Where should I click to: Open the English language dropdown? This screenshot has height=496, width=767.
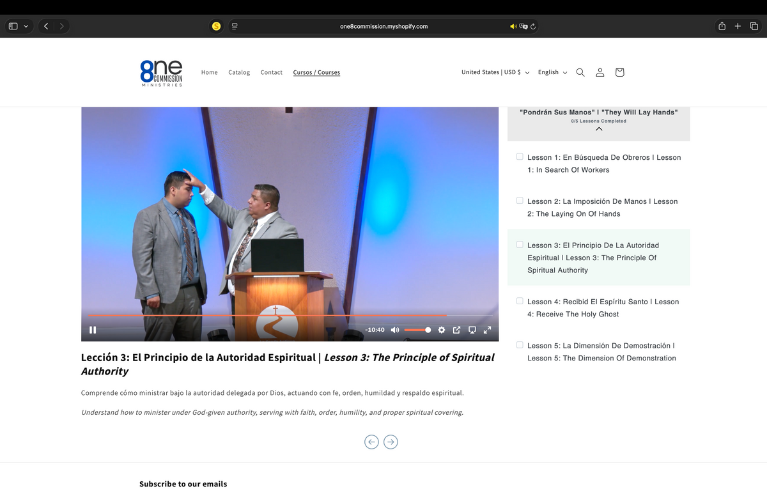click(552, 72)
